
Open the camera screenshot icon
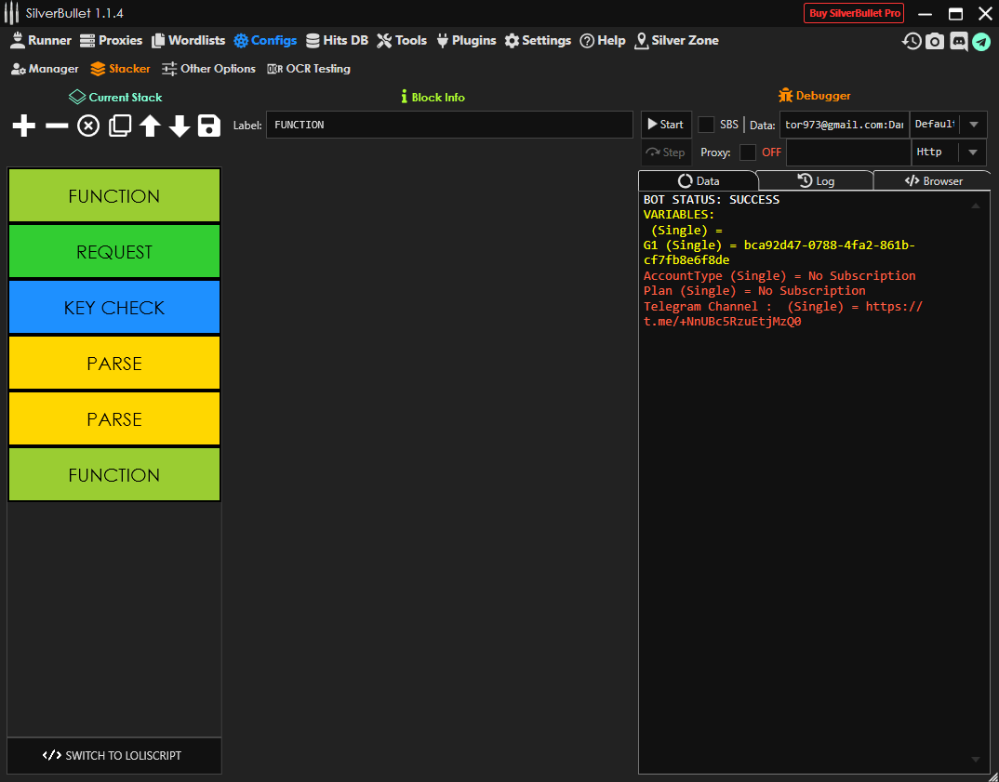coord(935,41)
